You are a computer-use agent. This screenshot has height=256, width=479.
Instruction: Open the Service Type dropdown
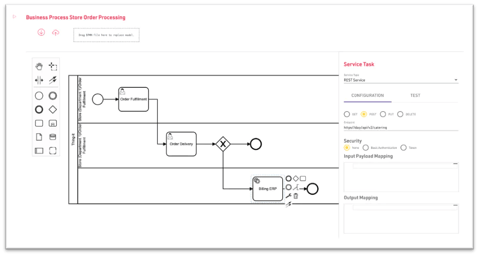coord(401,80)
